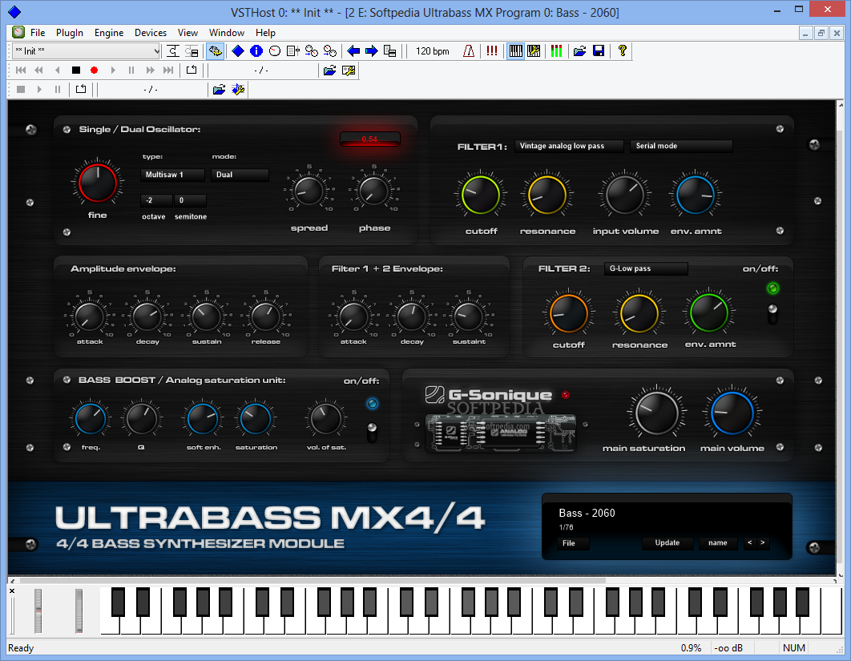Click the yellow question mark help icon
The width and height of the screenshot is (851, 661).
point(622,51)
